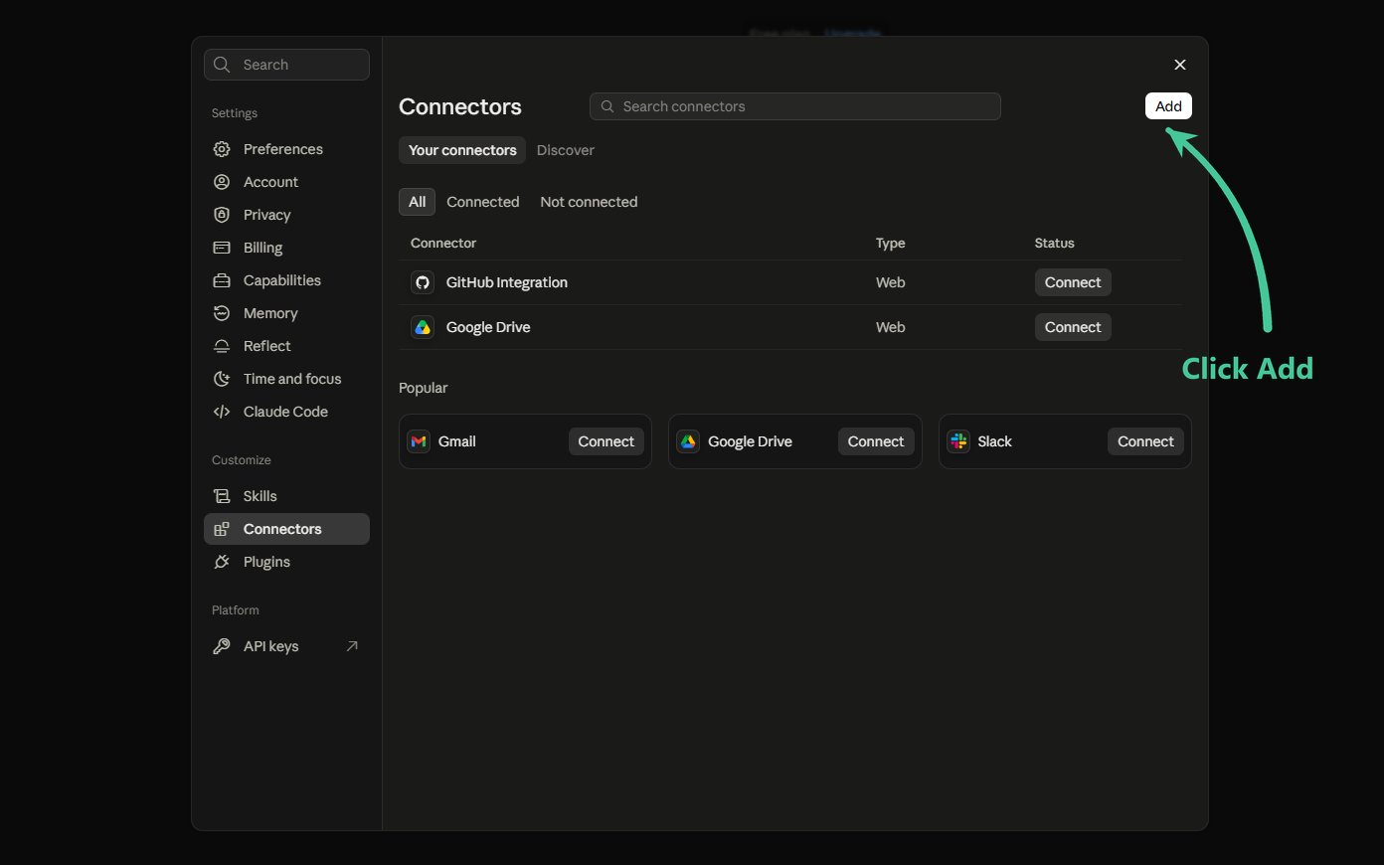Screen dimensions: 1384x865
Task: Click the Plugins plug icon
Action: pyautogui.click(x=222, y=562)
